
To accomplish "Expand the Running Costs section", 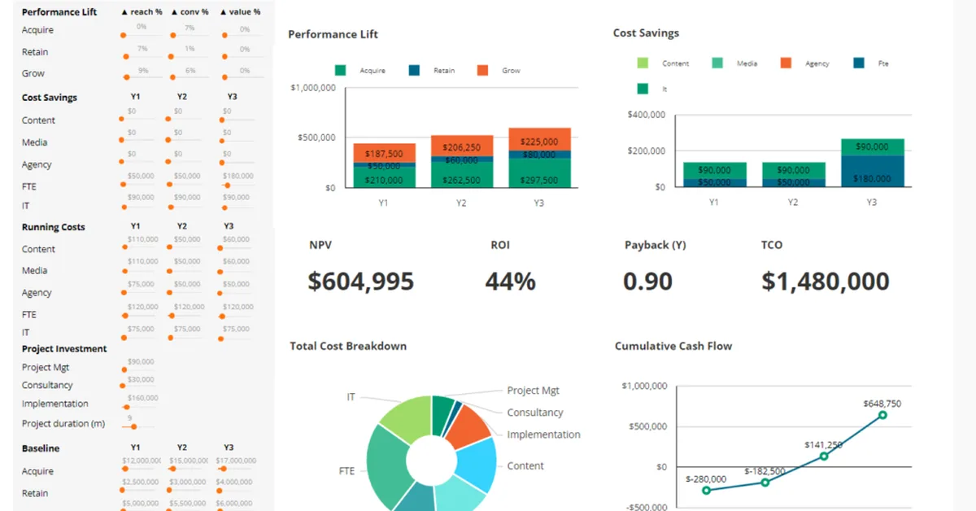I will point(53,226).
